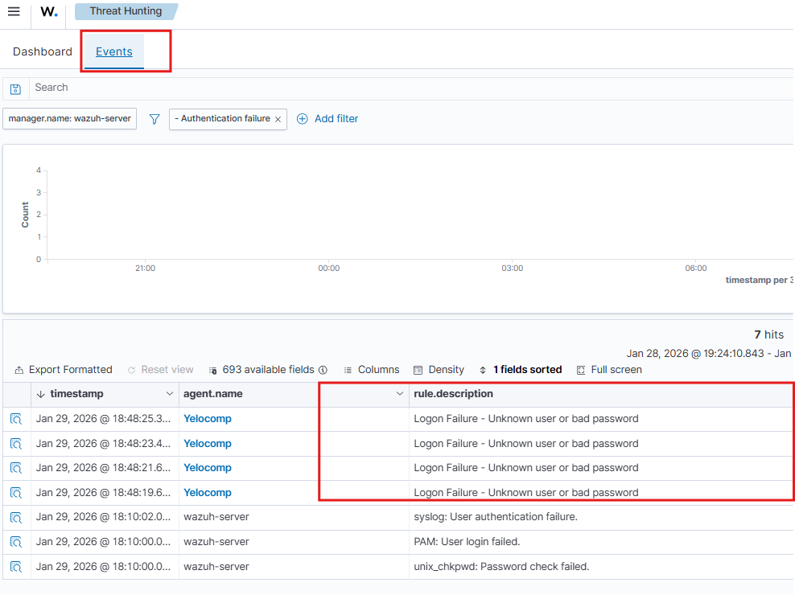Open the Density display options
Image resolution: width=795 pixels, height=595 pixels.
[439, 370]
